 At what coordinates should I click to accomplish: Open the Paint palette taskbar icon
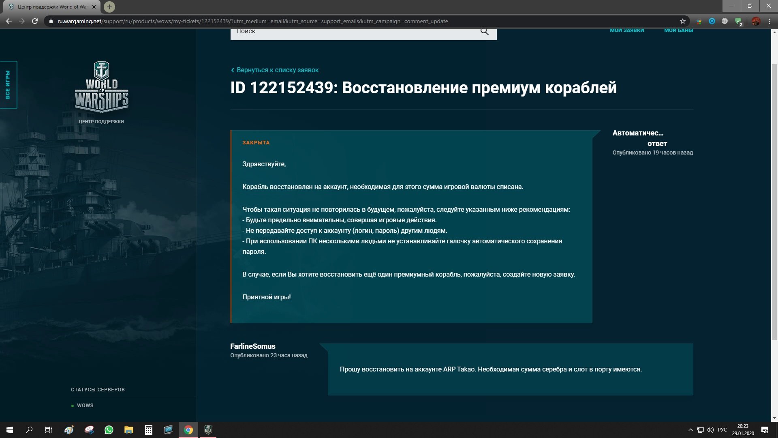69,430
